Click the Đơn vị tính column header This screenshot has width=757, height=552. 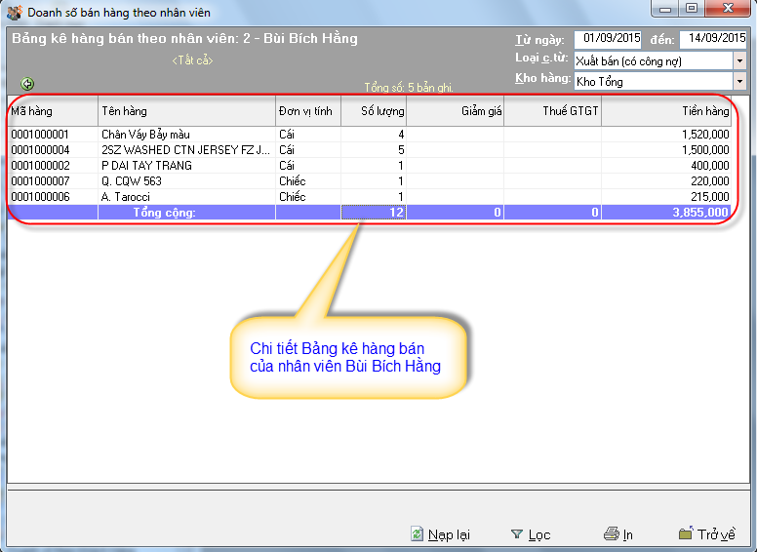pos(307,111)
